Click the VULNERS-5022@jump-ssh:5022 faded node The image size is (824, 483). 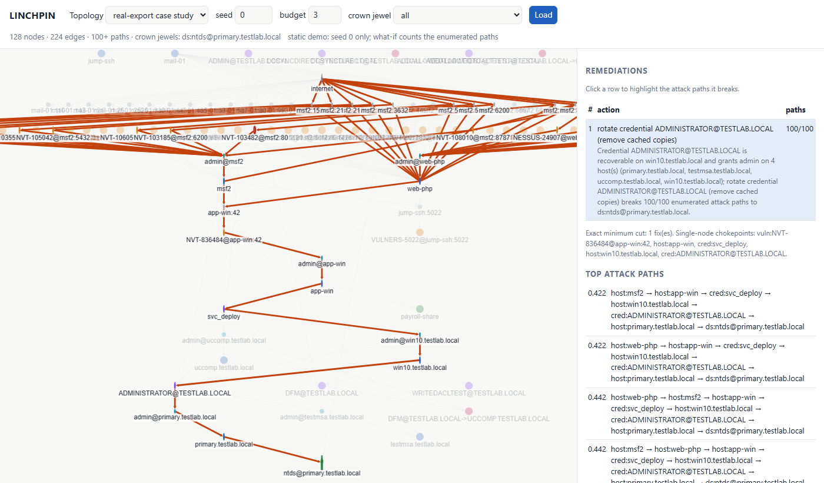click(x=420, y=232)
